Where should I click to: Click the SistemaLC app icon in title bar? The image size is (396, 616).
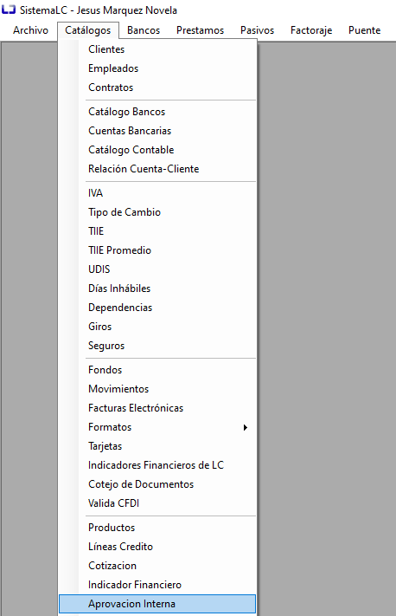coord(9,10)
